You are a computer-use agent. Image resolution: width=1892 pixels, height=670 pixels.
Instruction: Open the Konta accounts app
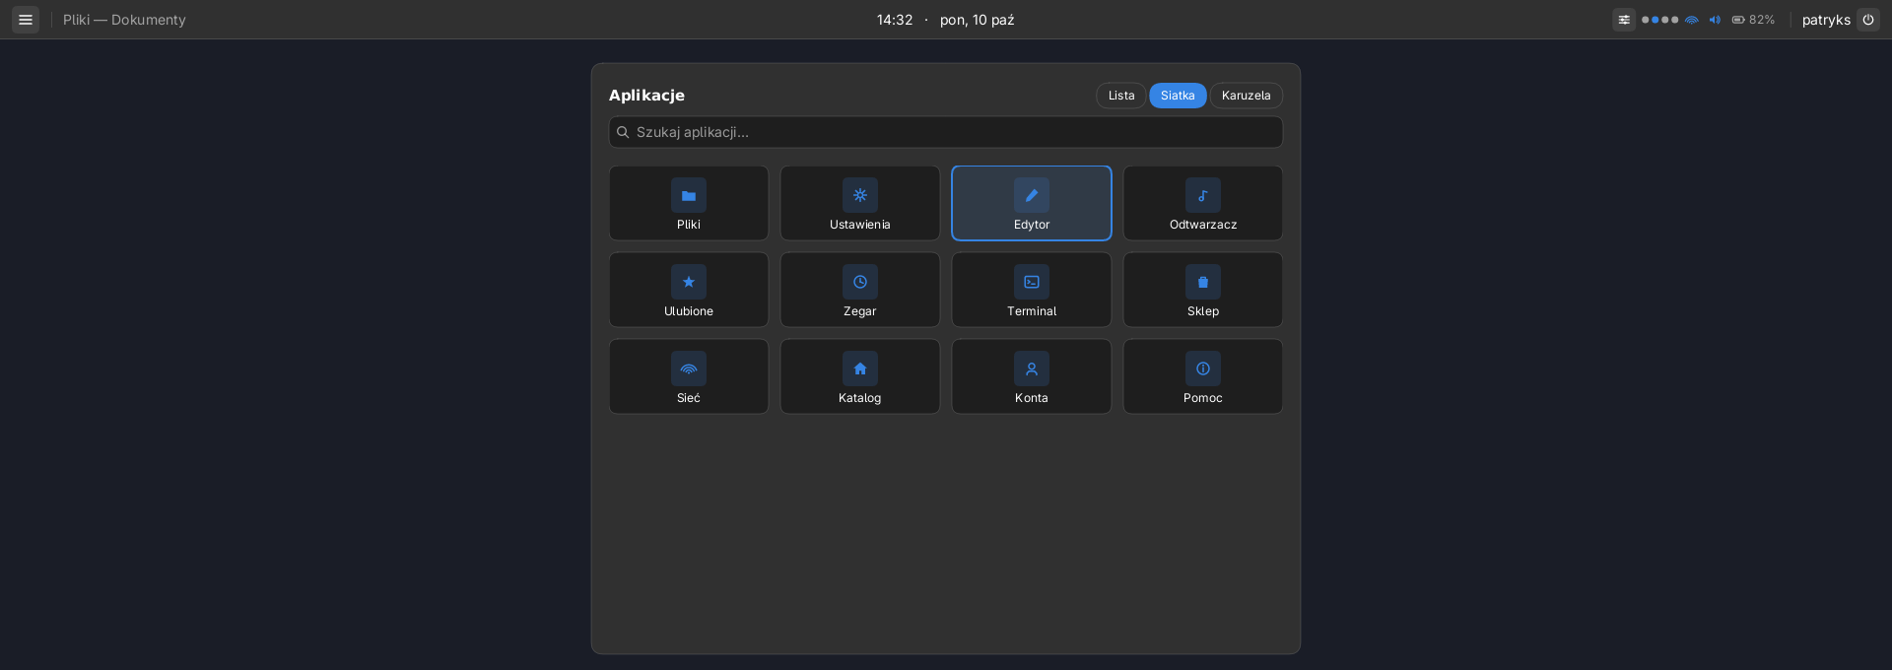pos(1032,376)
